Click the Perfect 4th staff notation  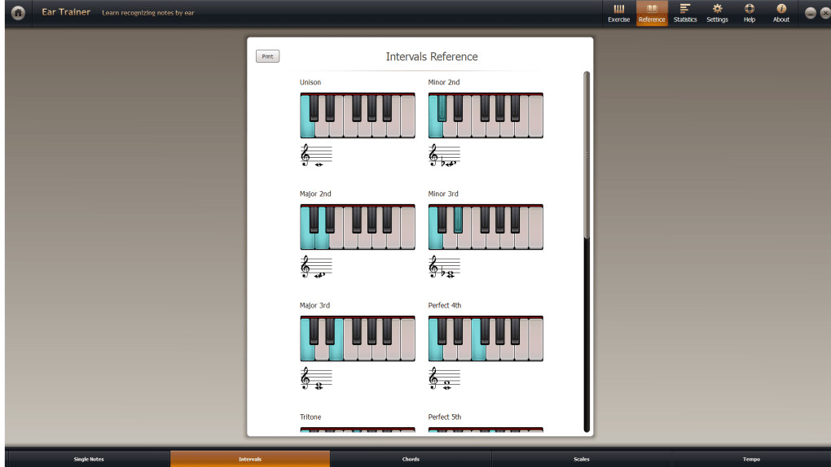click(x=444, y=378)
